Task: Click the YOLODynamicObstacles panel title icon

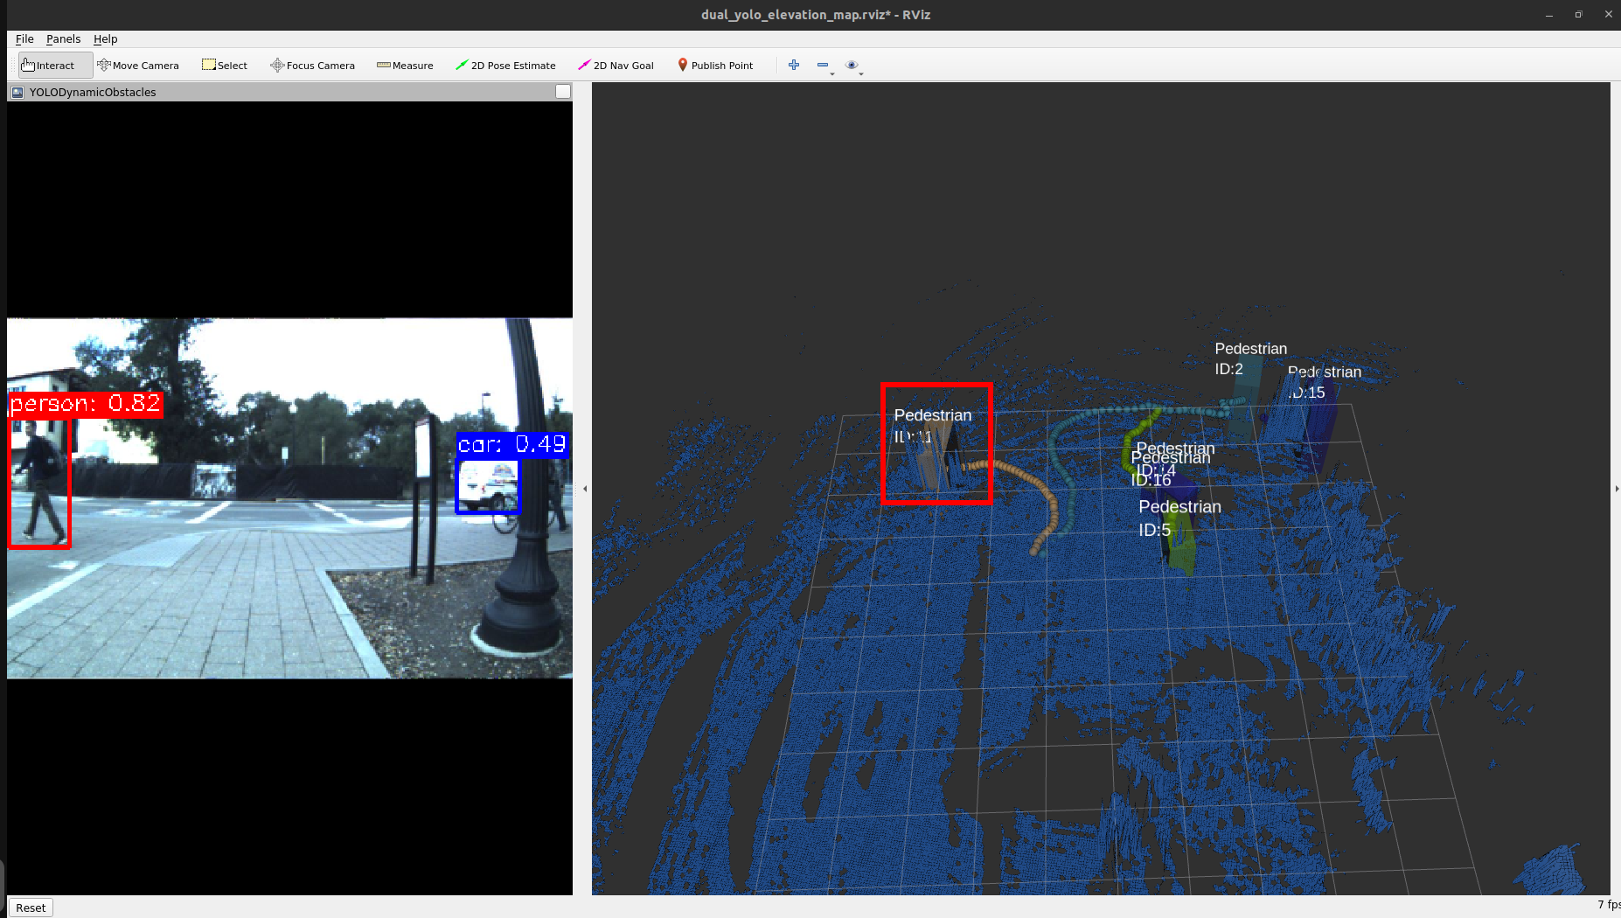Action: (17, 92)
